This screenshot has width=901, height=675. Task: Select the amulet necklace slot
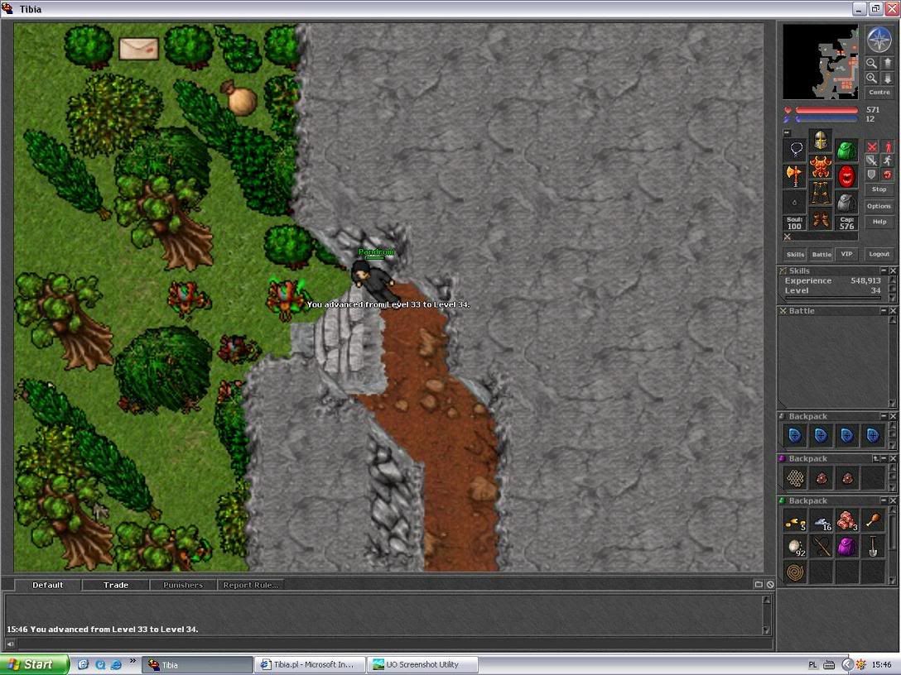795,150
